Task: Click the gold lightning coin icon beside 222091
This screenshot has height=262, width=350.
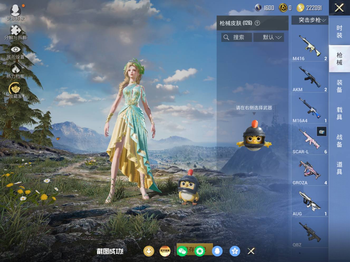Action: 300,8
